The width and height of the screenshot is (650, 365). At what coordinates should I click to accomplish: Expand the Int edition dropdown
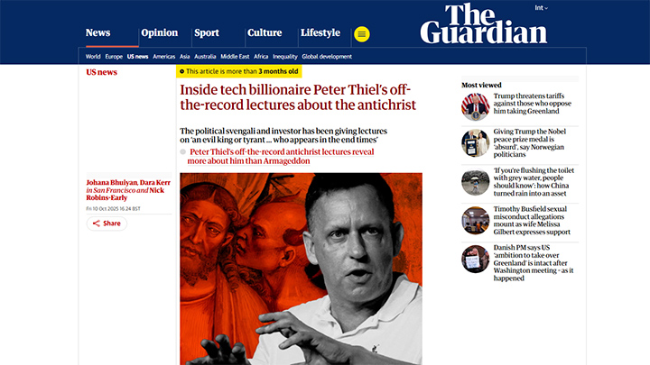click(540, 8)
